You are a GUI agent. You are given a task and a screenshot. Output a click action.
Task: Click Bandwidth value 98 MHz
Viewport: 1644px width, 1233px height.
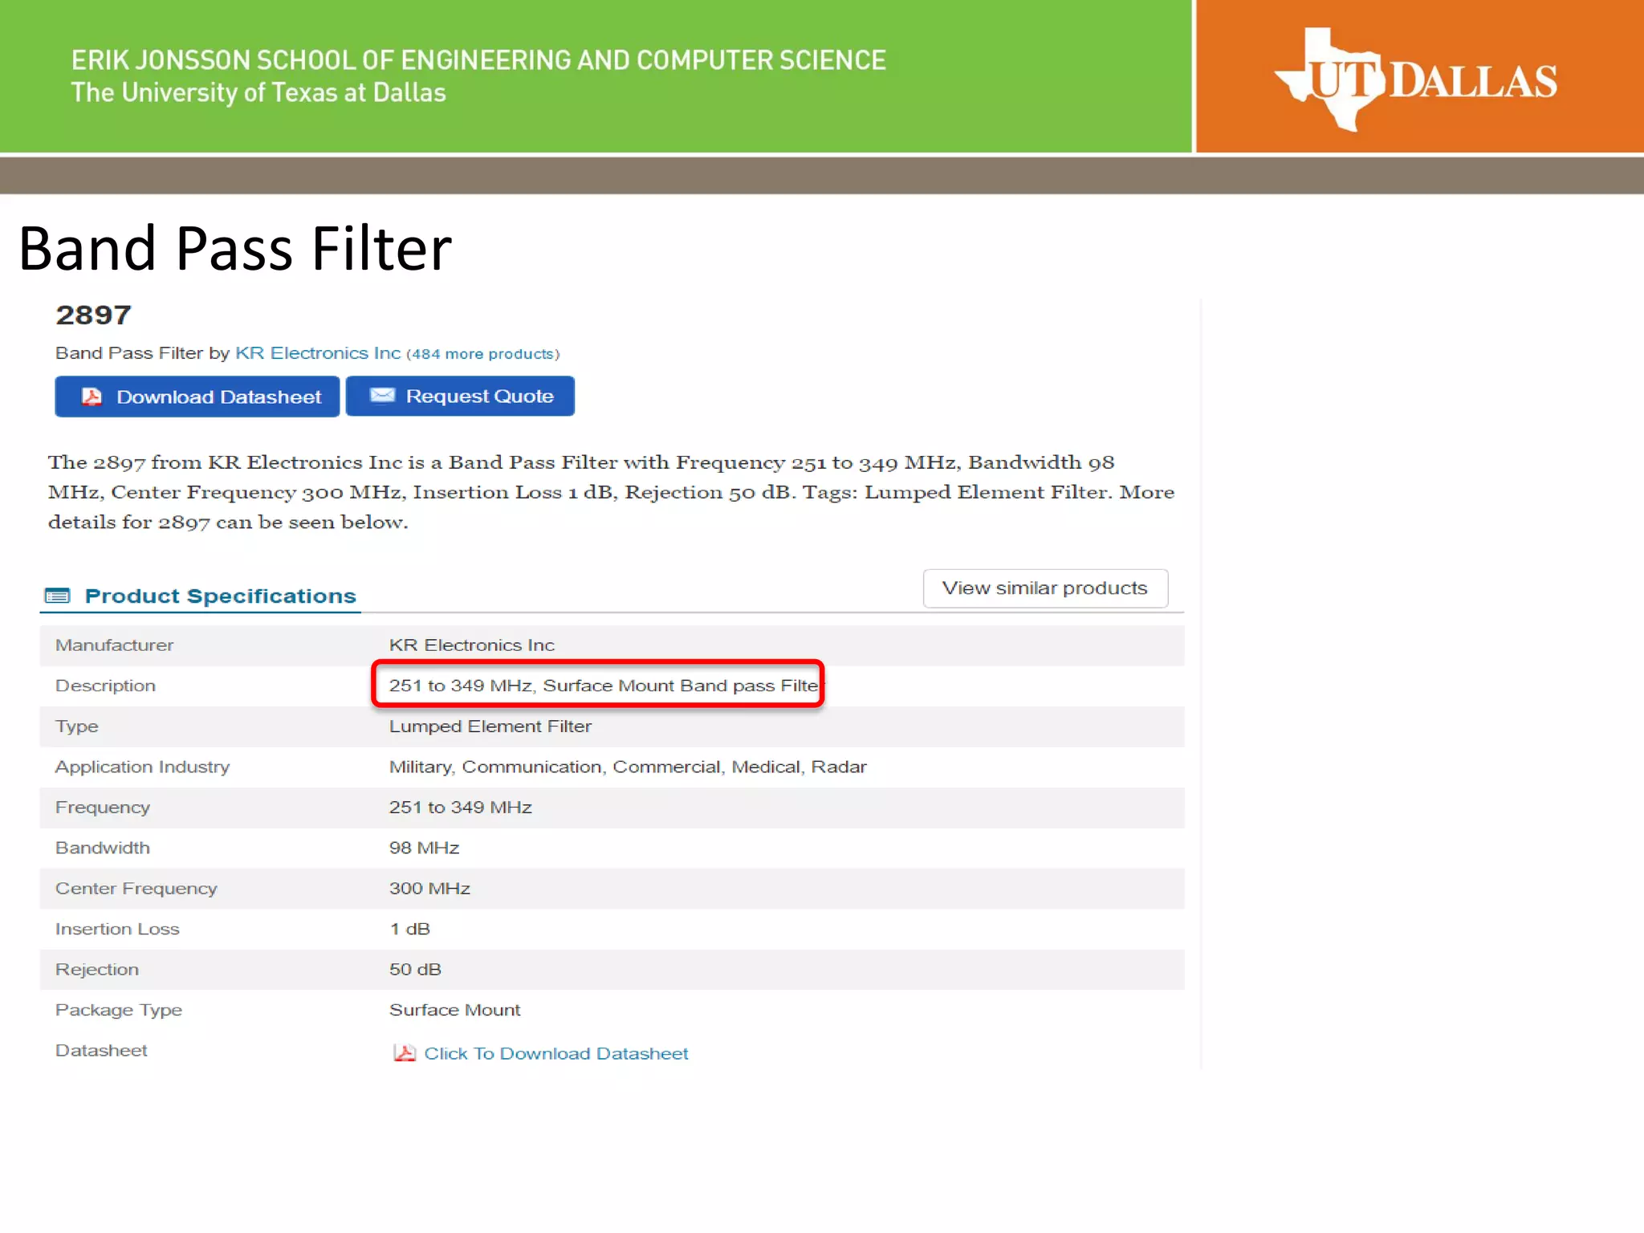[x=425, y=848]
